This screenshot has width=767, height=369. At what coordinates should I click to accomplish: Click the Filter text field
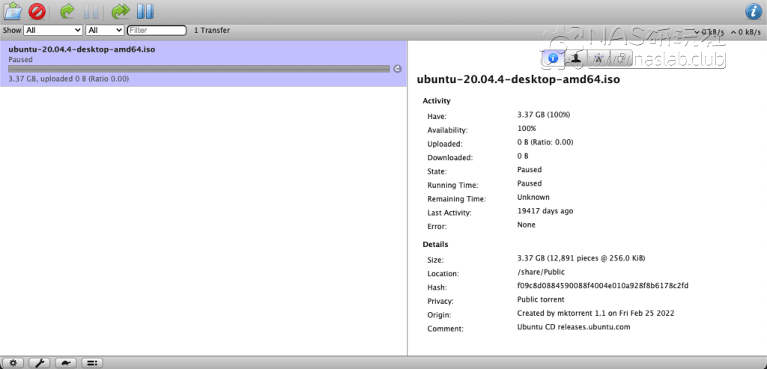tap(157, 30)
